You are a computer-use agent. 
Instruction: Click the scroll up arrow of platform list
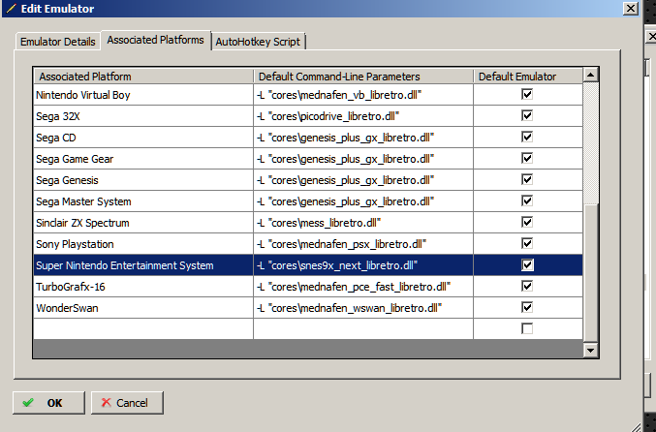590,76
